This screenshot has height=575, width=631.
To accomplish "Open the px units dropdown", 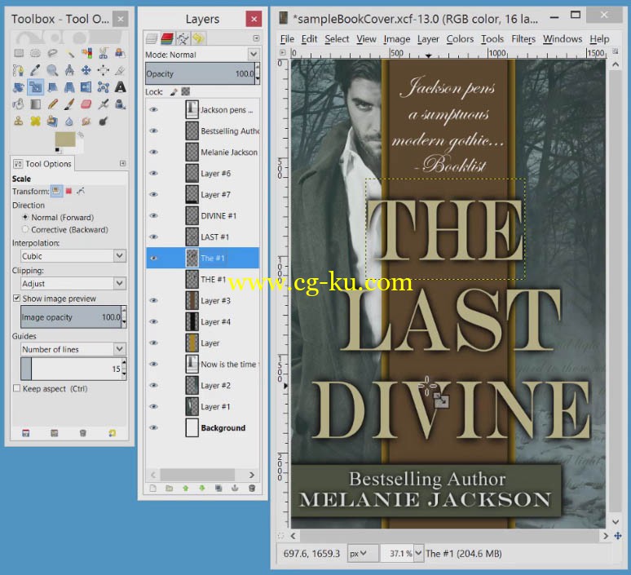I will point(363,553).
